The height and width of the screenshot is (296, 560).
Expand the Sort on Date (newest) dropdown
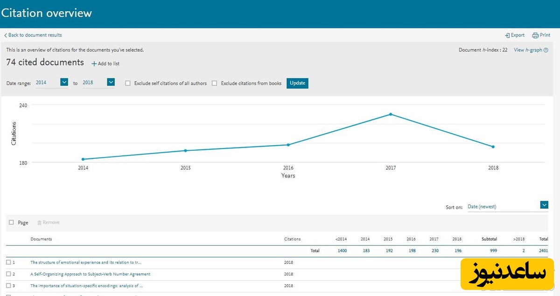(x=544, y=205)
